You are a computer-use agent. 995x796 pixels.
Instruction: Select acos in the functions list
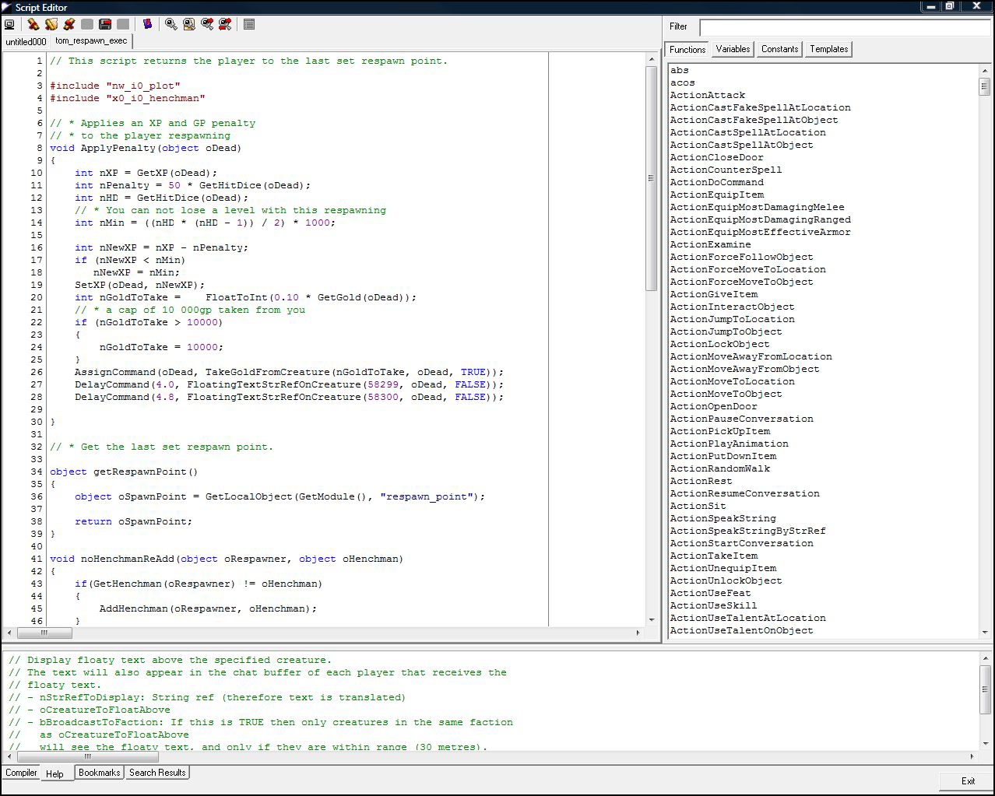[682, 82]
